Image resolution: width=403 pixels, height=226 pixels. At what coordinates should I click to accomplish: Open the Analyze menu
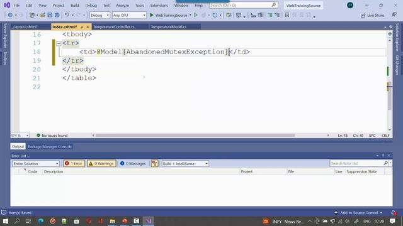[122, 6]
